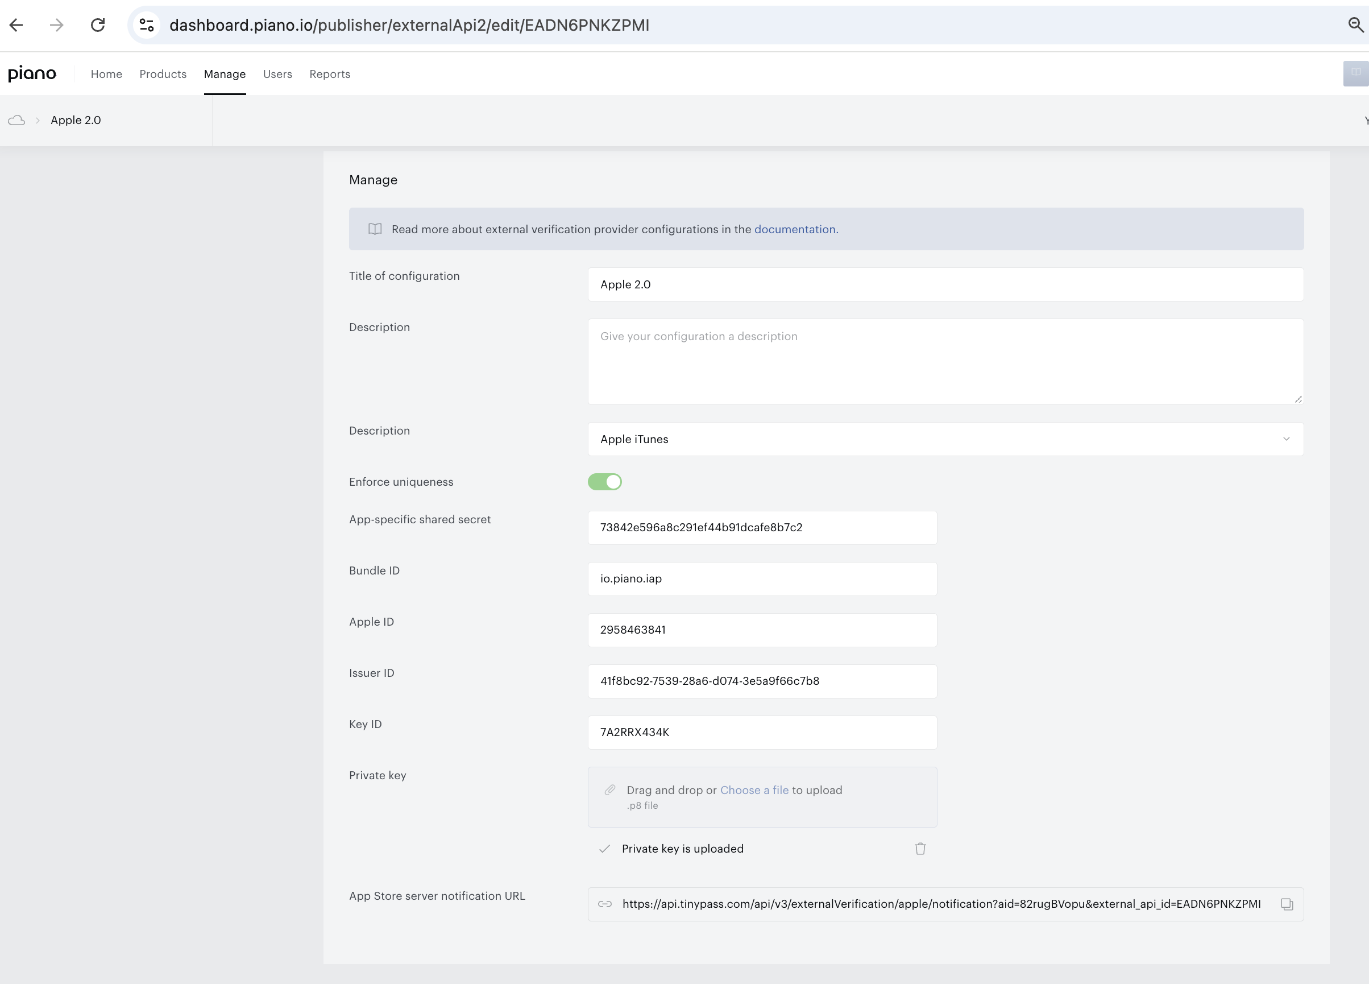Click the App Store server notification URL label
The image size is (1369, 984).
pos(437,896)
